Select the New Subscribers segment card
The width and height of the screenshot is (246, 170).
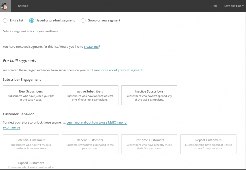31,95
